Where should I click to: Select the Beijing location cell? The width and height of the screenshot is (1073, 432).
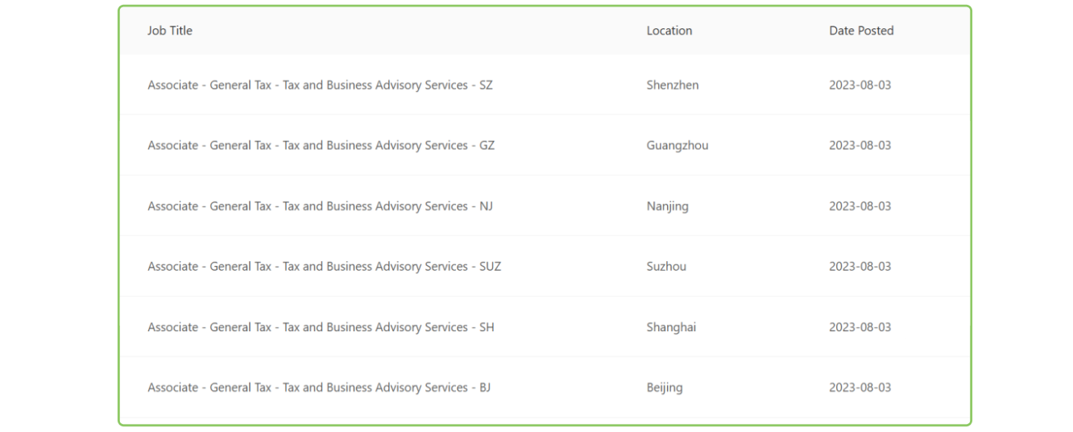[x=665, y=388]
